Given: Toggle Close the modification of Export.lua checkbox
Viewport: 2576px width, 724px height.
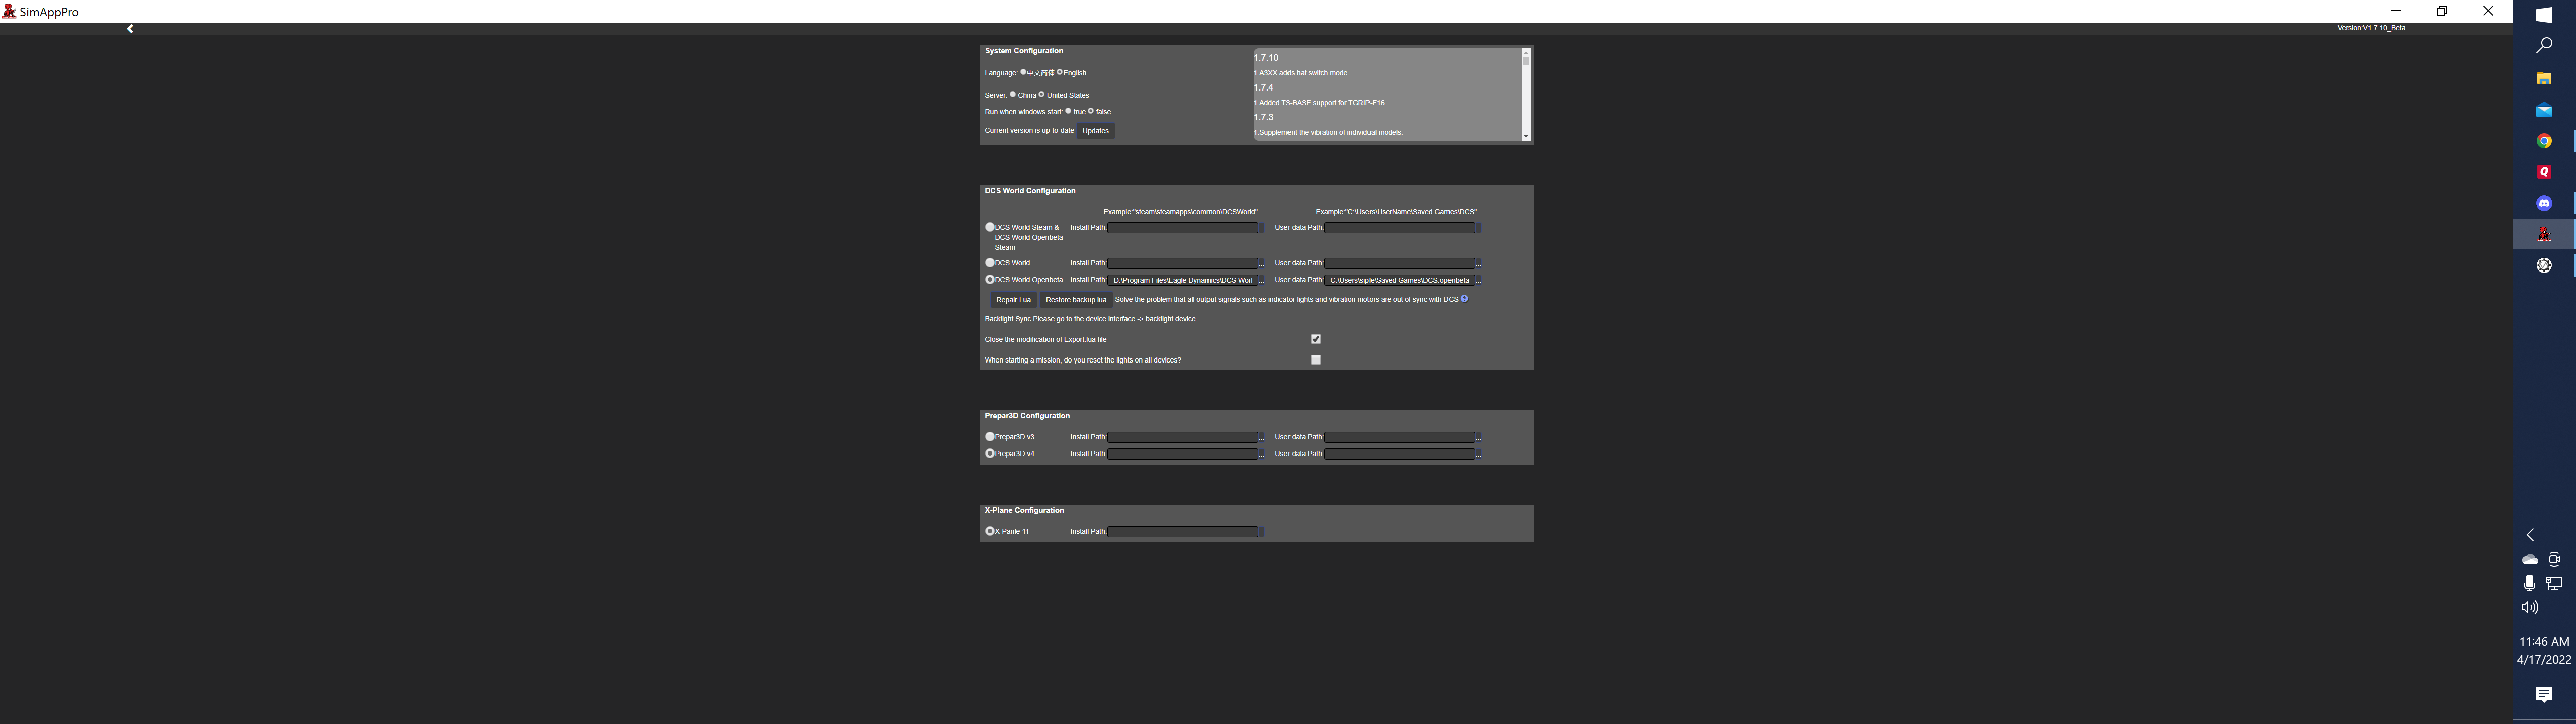Looking at the screenshot, I should click(x=1316, y=339).
